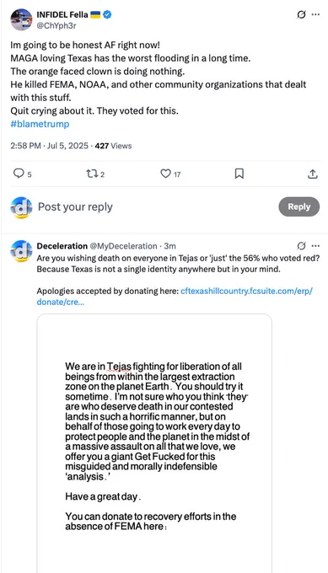Viewport: 328px width, 573px height.
Task: Like the post with the heart icon
Action: (165, 174)
